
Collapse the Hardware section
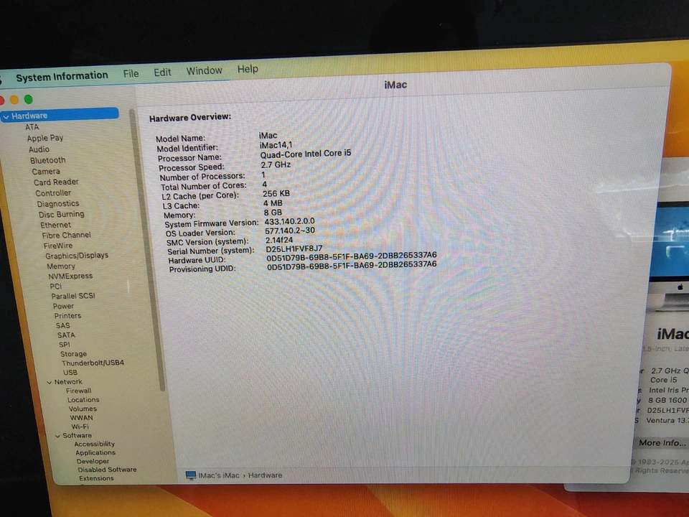(7, 116)
